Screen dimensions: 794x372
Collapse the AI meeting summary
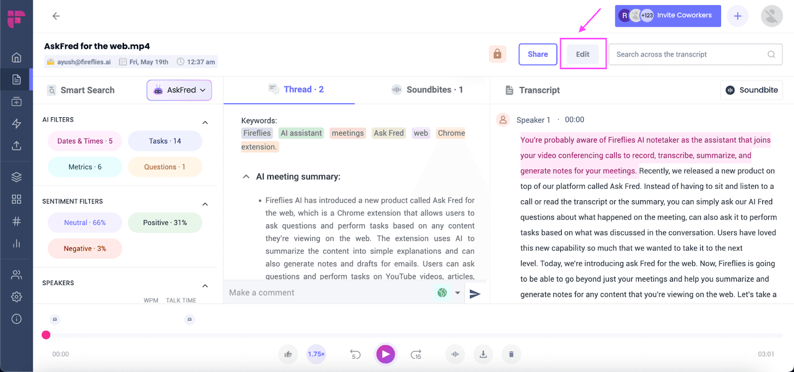pyautogui.click(x=246, y=176)
